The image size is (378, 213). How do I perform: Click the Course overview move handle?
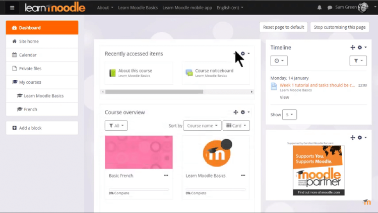236,112
